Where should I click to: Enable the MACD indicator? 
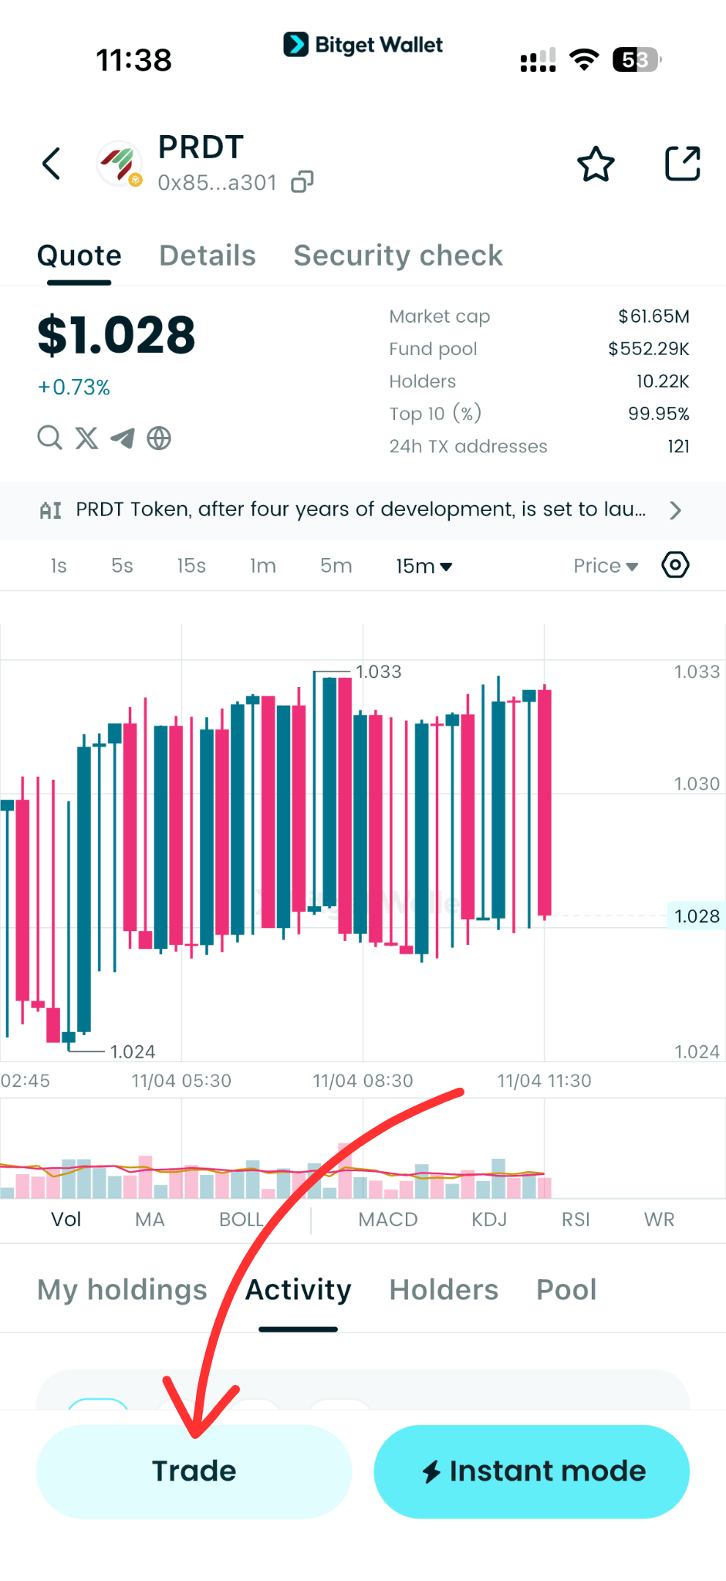(387, 1220)
